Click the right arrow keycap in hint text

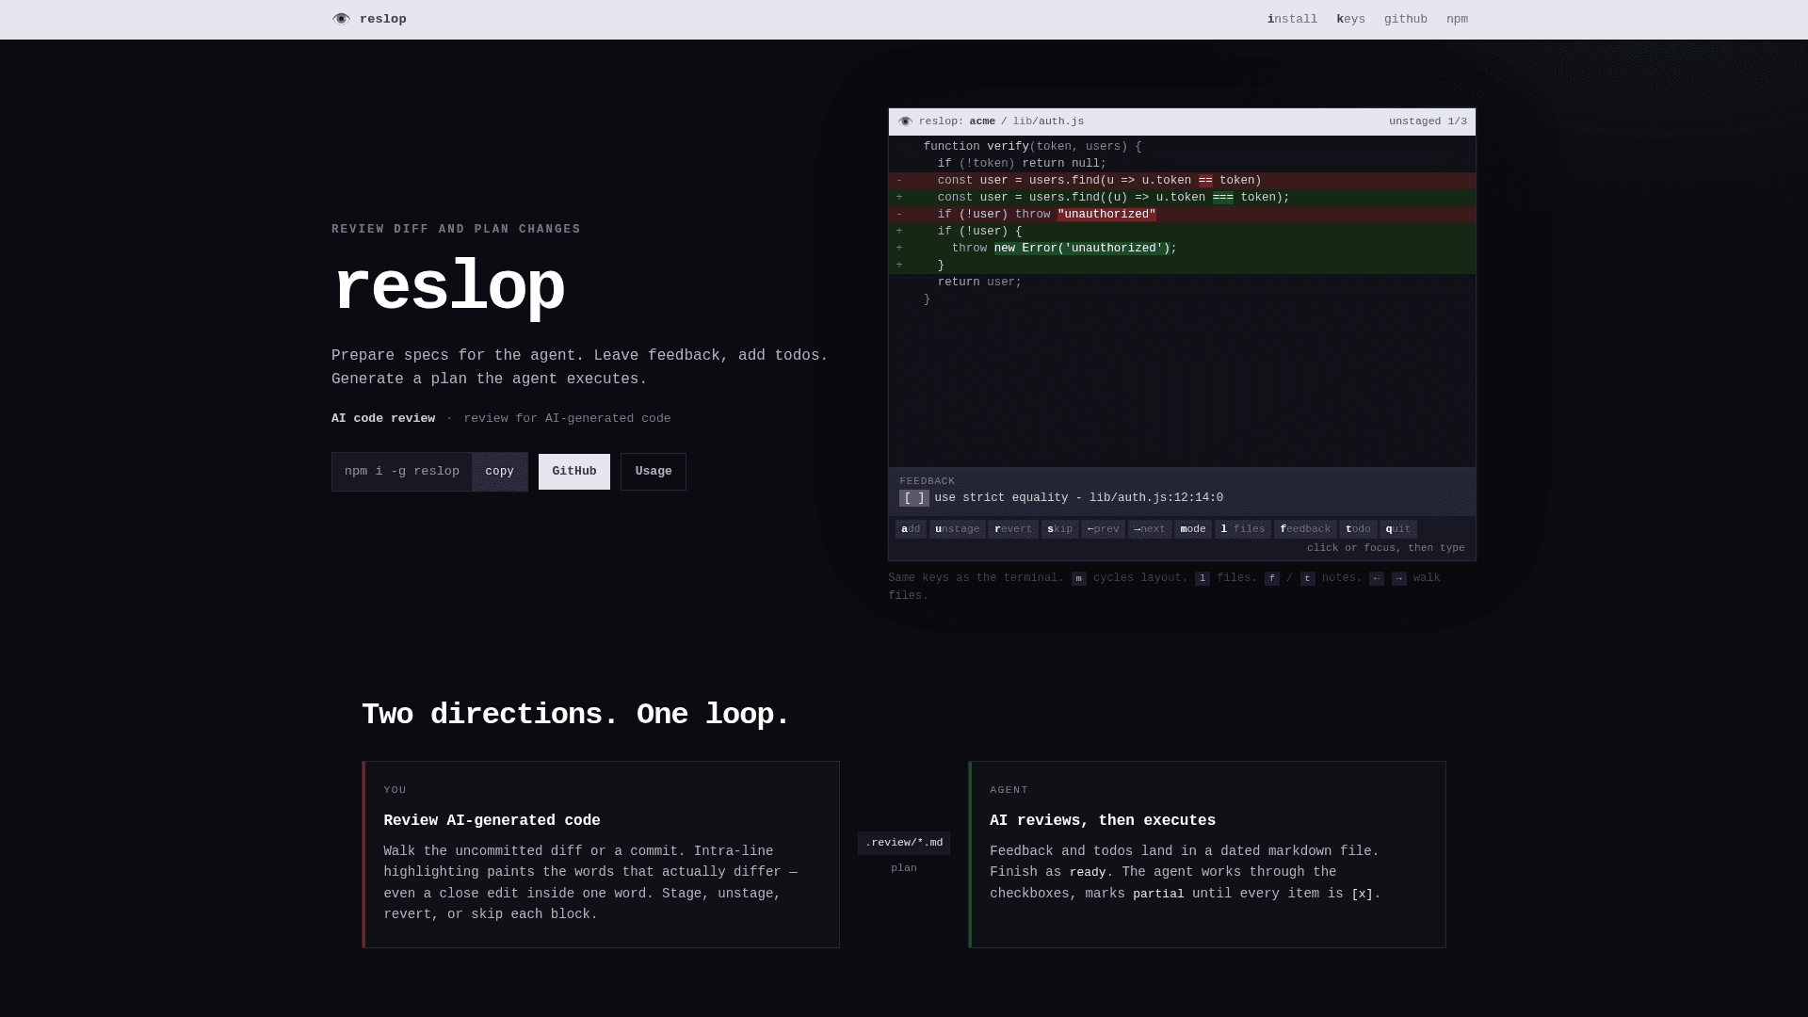point(1399,579)
